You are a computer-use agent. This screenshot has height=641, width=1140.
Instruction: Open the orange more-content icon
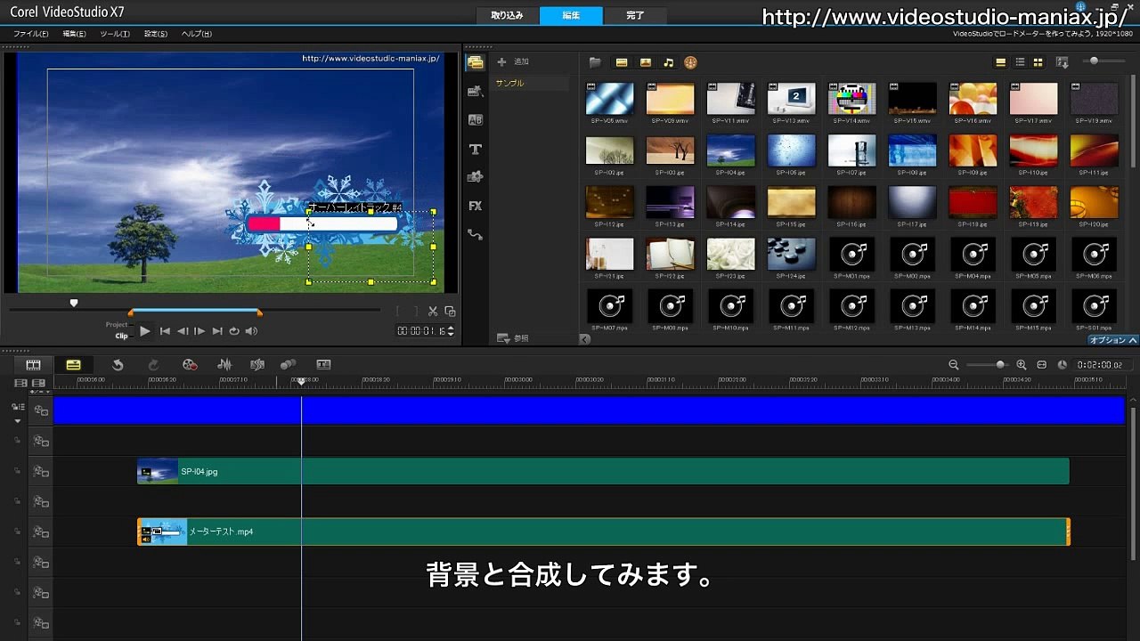click(690, 62)
